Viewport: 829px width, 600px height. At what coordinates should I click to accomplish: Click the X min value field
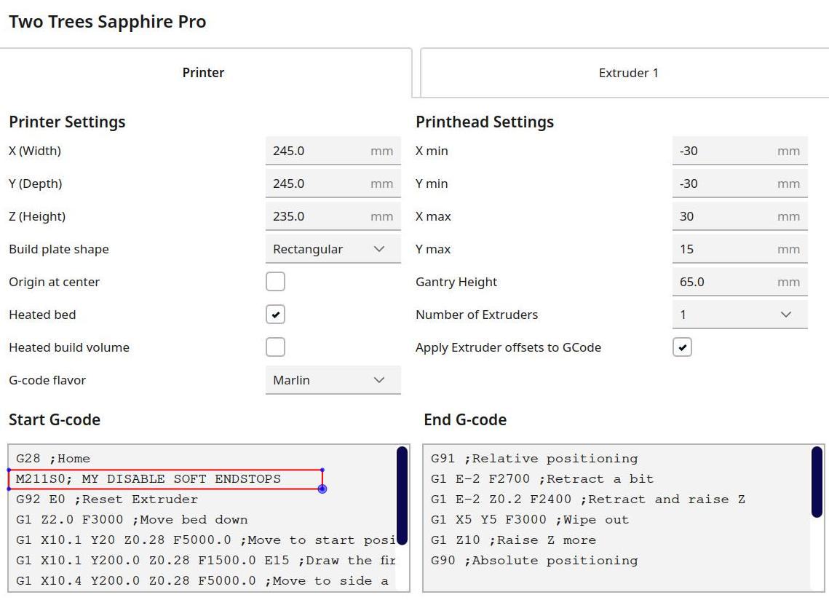tap(739, 151)
